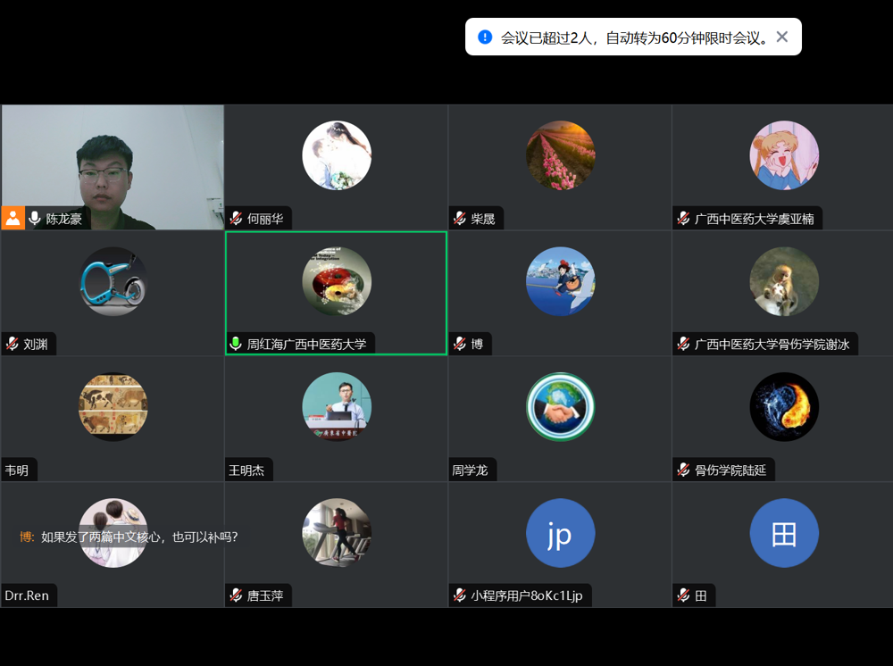Click the 王明杰 name label
The image size is (893, 666).
pyautogui.click(x=246, y=470)
